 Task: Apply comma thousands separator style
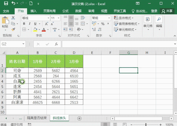pos(108,24)
